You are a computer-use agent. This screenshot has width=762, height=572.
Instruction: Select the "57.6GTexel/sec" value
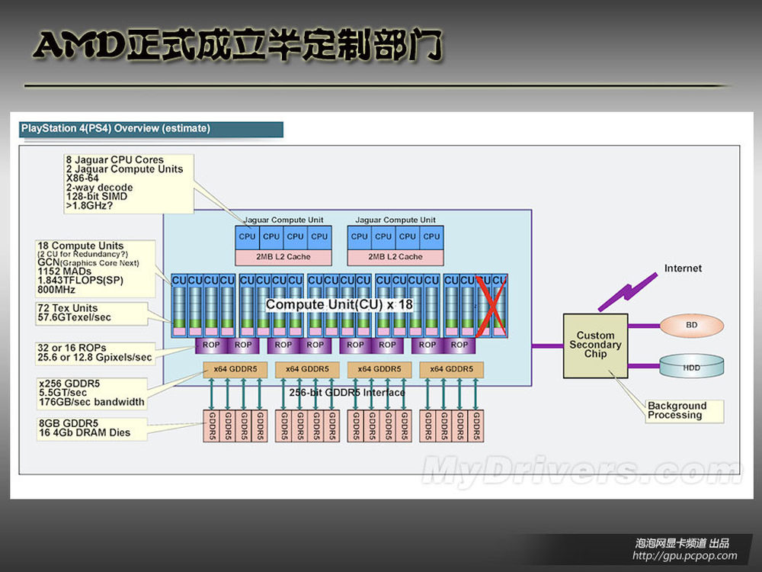75,317
